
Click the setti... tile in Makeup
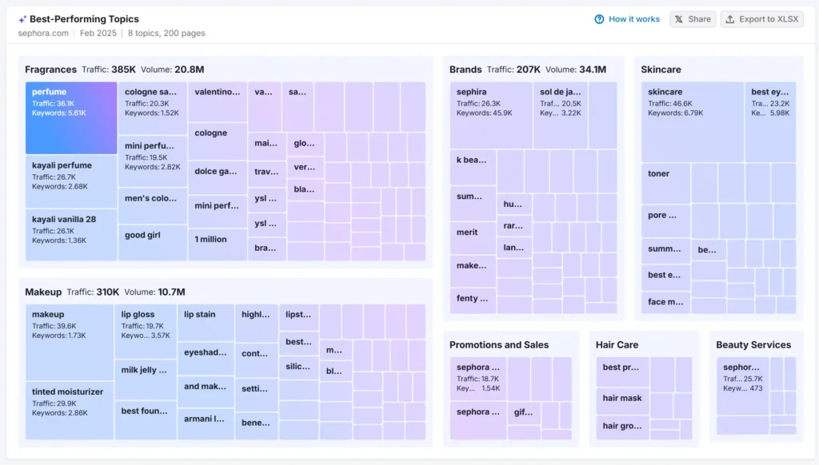[257, 394]
